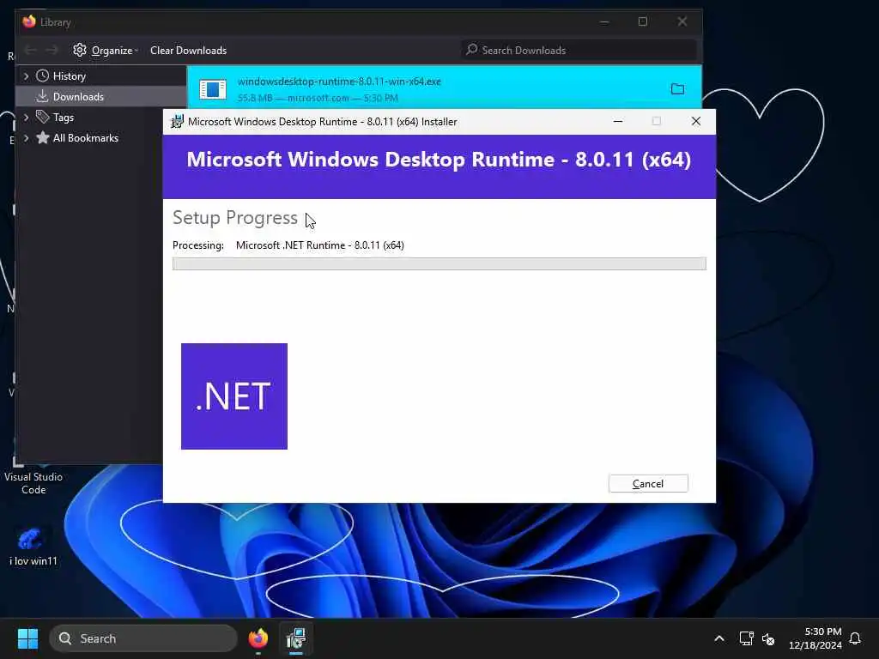879x659 pixels.
Task: Click the installer icon in the taskbar
Action: coord(296,638)
